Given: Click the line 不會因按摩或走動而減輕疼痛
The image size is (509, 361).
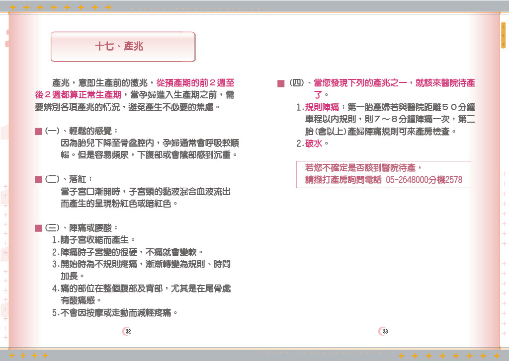Looking at the screenshot, I should 115,312.
